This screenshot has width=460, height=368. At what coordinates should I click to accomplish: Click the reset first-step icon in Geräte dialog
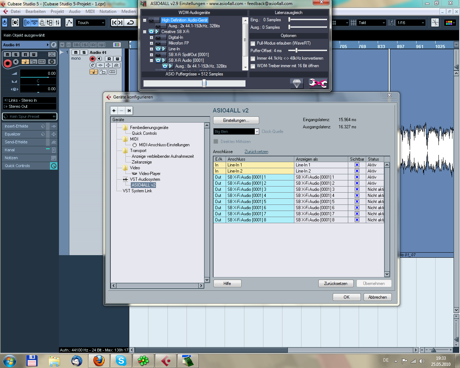[x=129, y=110]
